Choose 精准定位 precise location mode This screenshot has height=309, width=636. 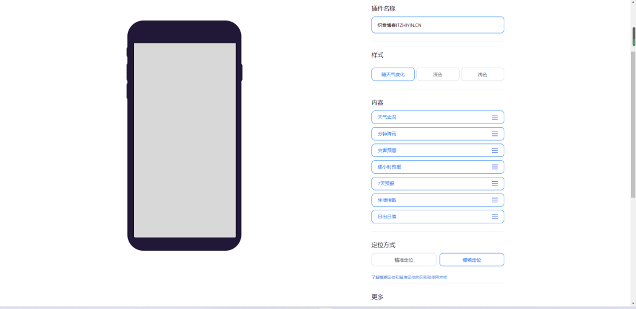(404, 260)
